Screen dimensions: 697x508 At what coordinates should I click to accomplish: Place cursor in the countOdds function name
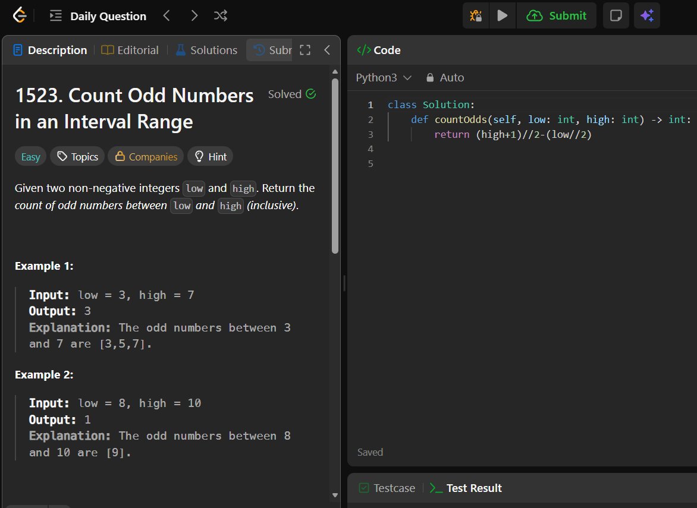[x=460, y=120]
